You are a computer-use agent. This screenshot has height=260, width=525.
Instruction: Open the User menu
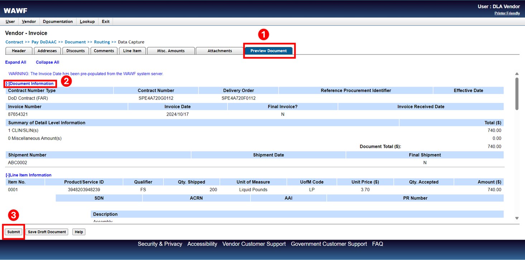tap(10, 21)
